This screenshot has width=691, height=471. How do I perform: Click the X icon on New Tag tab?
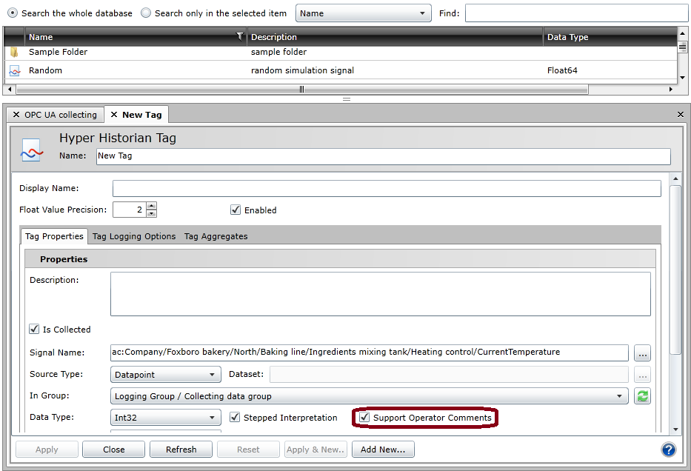point(113,115)
